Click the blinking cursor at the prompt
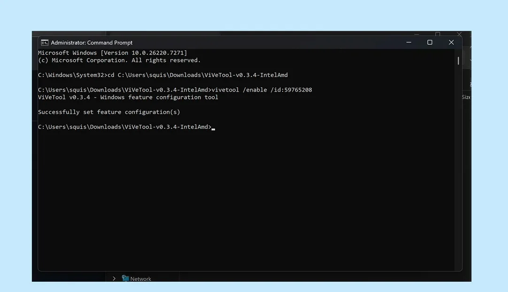508x292 pixels. coord(213,127)
